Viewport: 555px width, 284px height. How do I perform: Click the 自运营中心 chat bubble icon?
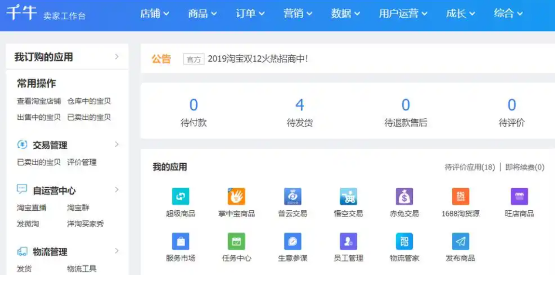22,189
